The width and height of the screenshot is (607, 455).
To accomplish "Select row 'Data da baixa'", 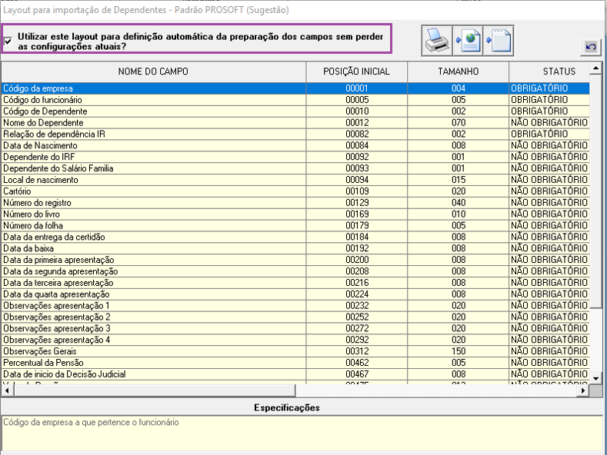I will tap(295, 248).
